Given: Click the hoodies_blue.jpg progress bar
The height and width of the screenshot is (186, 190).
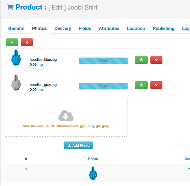Looking at the screenshot, I should click(x=103, y=61).
